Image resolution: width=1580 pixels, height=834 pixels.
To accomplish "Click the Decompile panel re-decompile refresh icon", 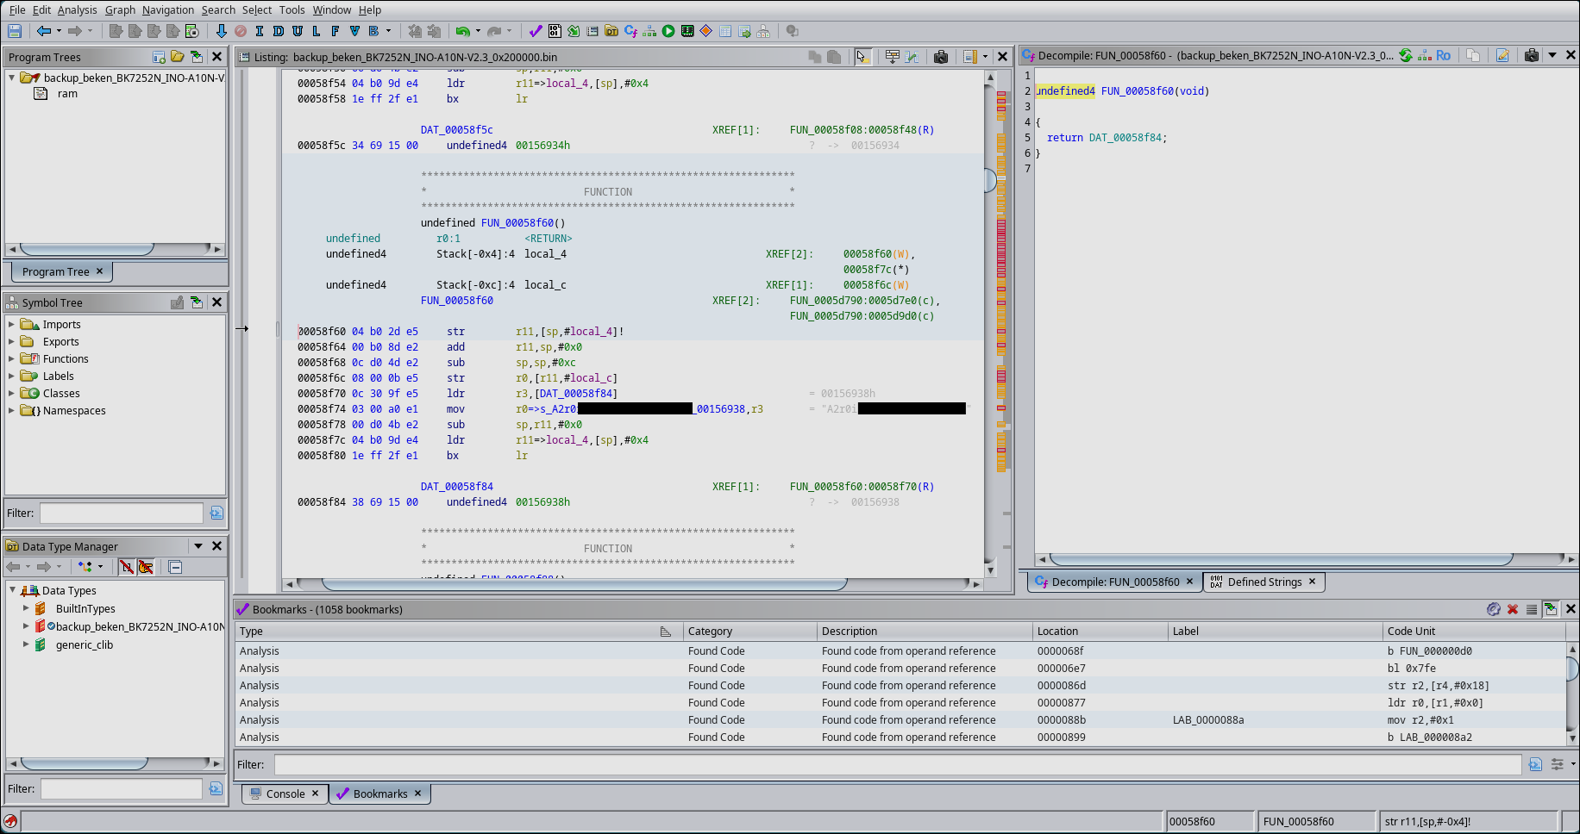I will click(1406, 55).
